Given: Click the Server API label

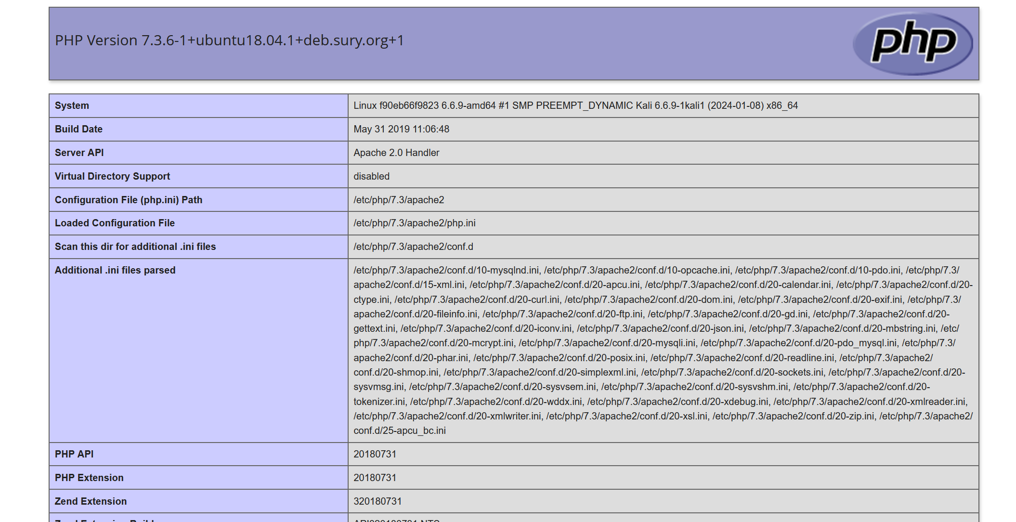Looking at the screenshot, I should point(79,153).
